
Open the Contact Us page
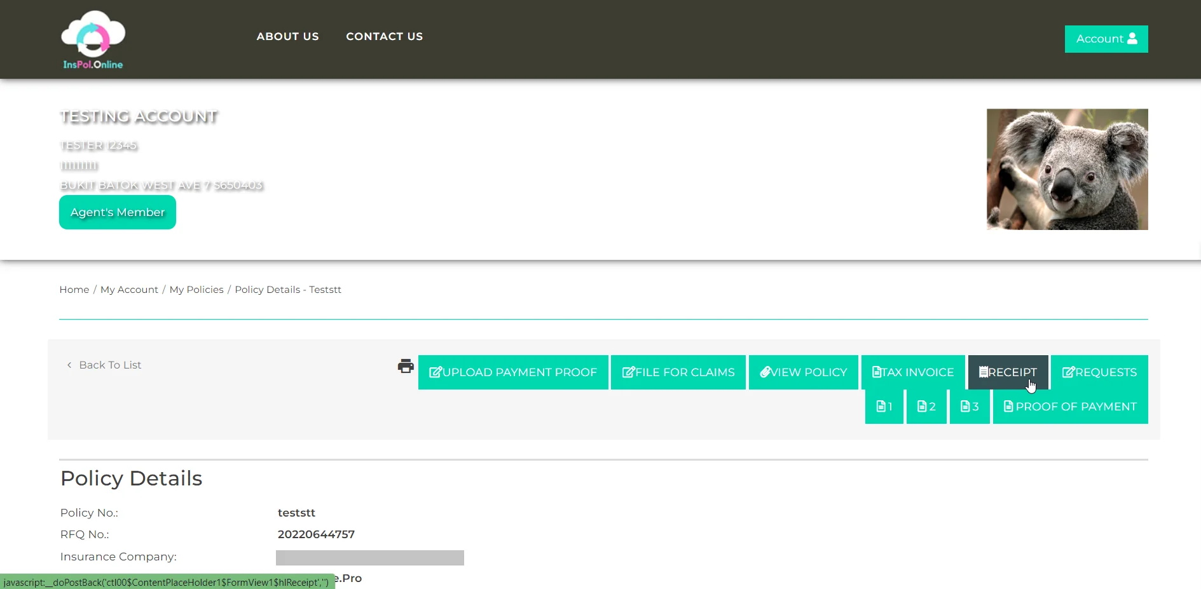click(x=384, y=37)
